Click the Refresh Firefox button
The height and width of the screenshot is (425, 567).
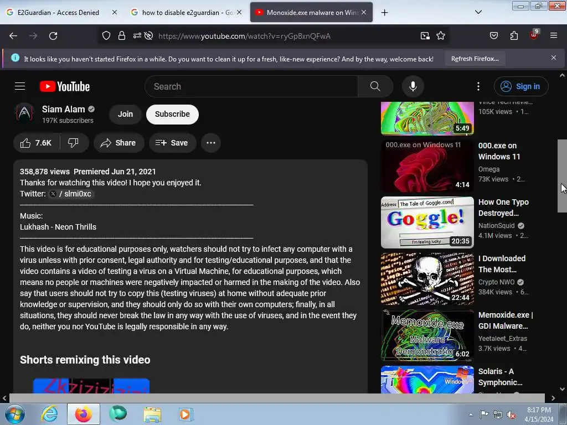coord(475,59)
